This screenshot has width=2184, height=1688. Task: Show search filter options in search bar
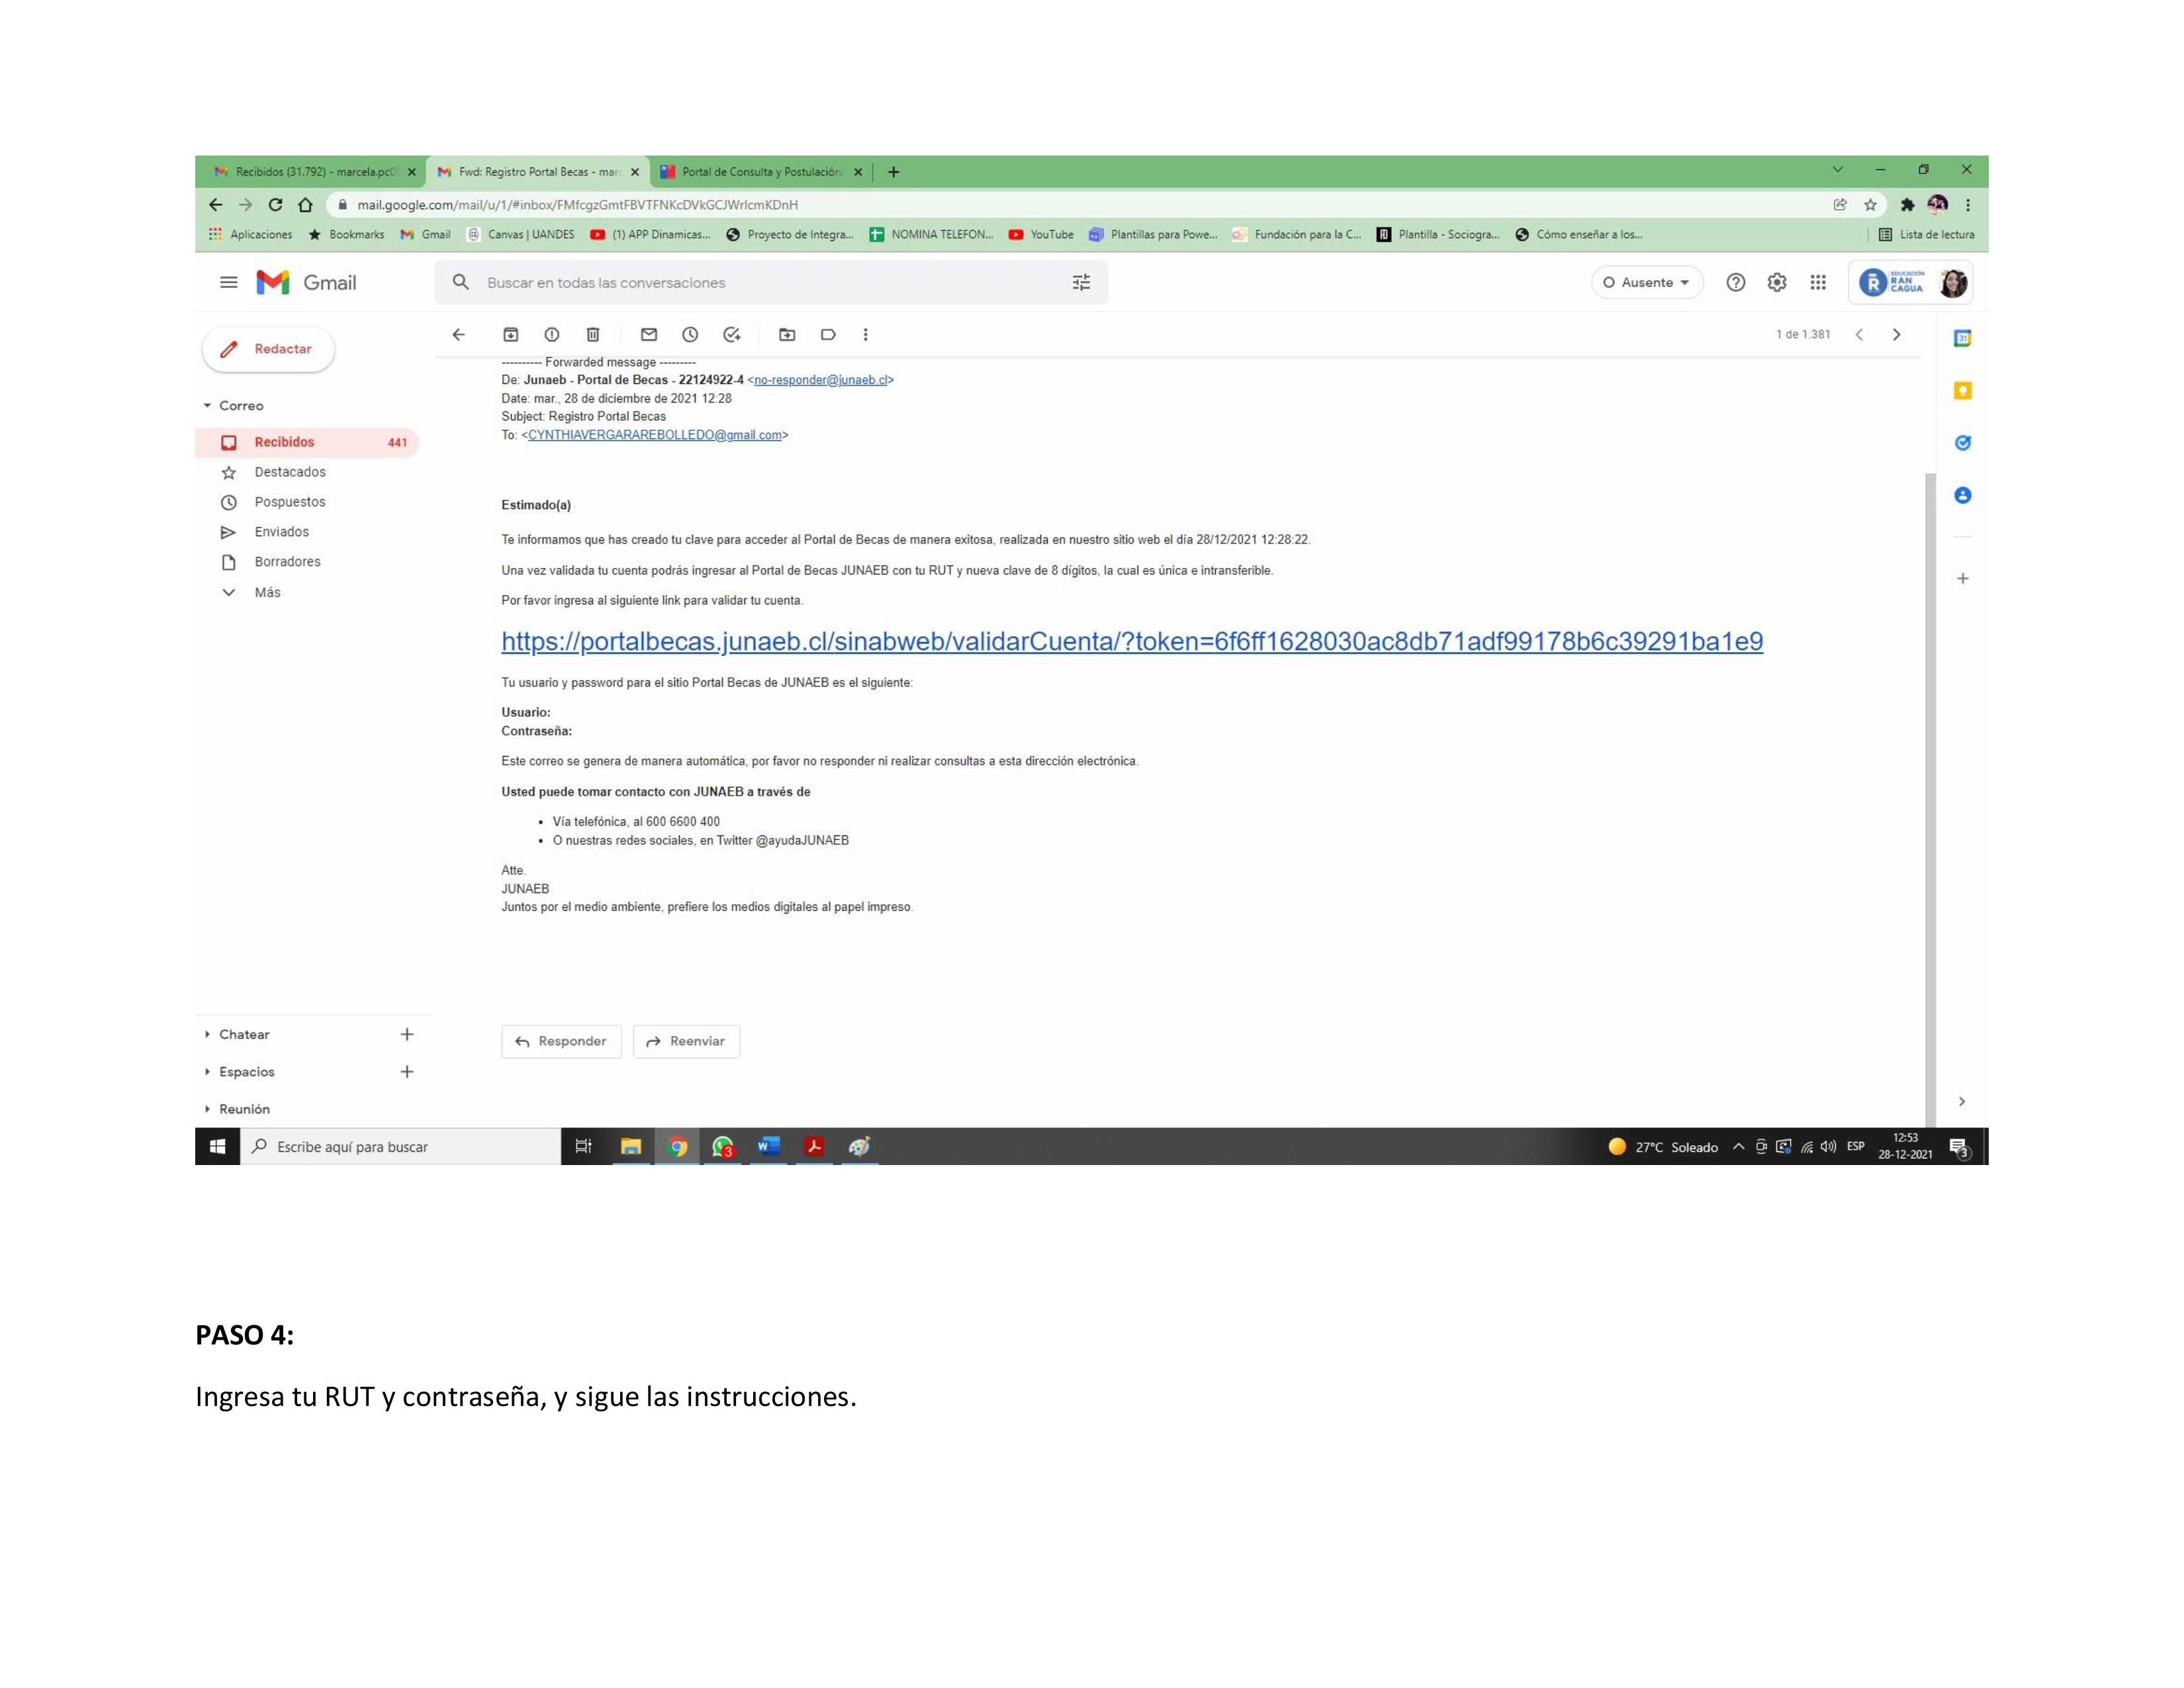1081,283
